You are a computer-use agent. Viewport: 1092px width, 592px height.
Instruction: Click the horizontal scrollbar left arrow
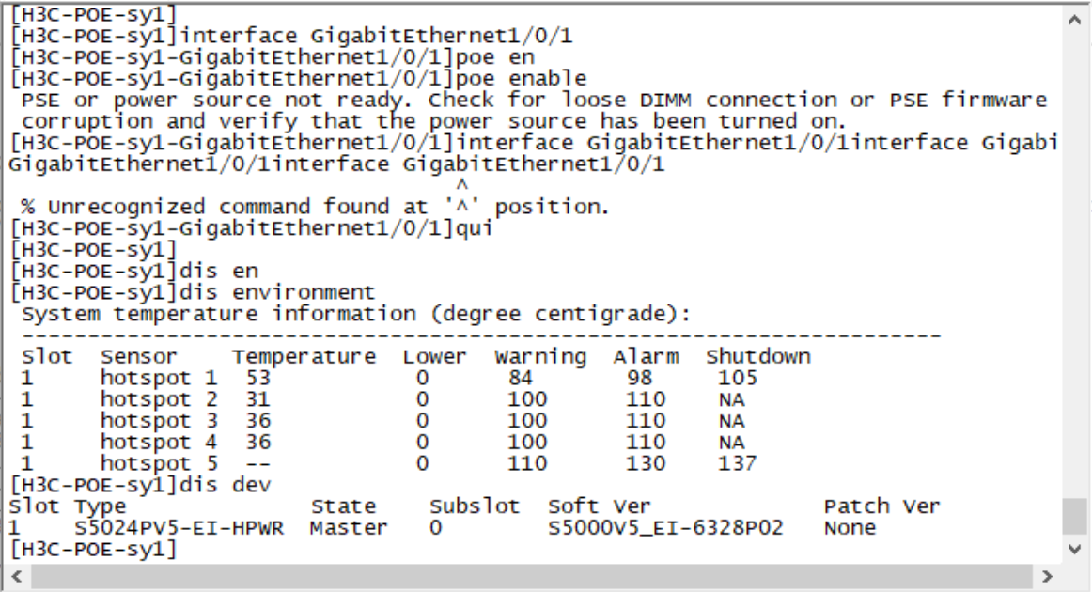[x=12, y=574]
